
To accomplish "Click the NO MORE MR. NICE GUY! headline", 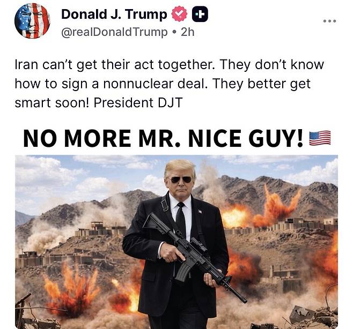I will 163,138.
